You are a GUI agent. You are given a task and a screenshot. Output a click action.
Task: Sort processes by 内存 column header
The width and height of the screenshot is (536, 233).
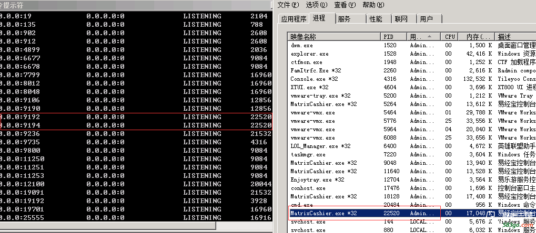[477, 37]
